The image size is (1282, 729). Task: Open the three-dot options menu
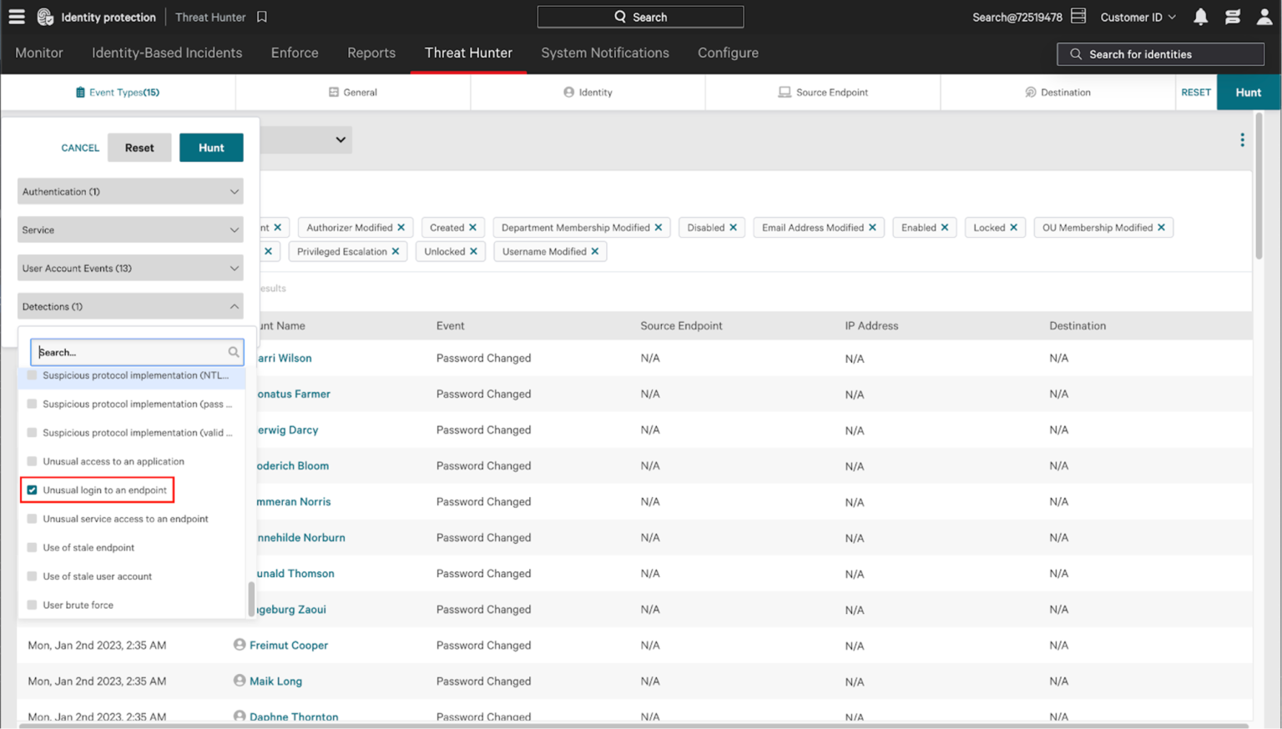point(1242,140)
